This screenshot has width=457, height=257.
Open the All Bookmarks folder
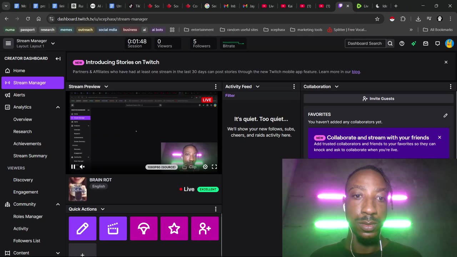coord(437,30)
